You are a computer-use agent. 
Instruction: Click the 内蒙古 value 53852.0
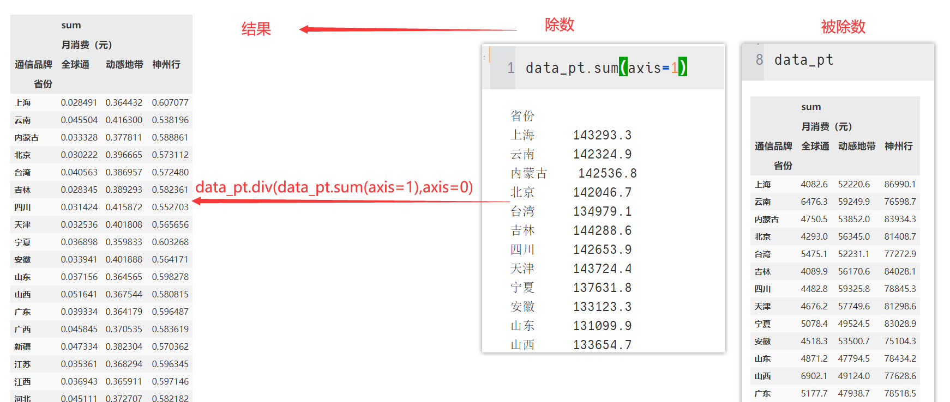point(854,219)
